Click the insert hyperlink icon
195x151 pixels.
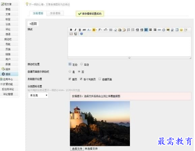[x=159, y=30]
